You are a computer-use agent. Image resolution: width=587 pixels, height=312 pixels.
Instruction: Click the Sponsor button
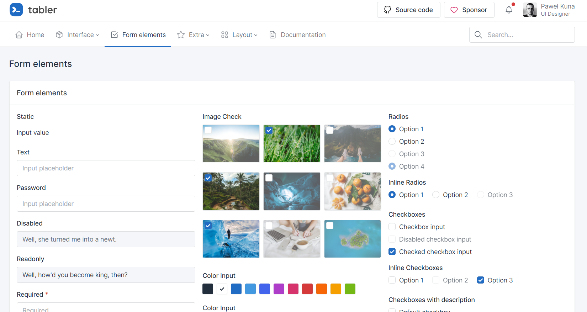[469, 10]
